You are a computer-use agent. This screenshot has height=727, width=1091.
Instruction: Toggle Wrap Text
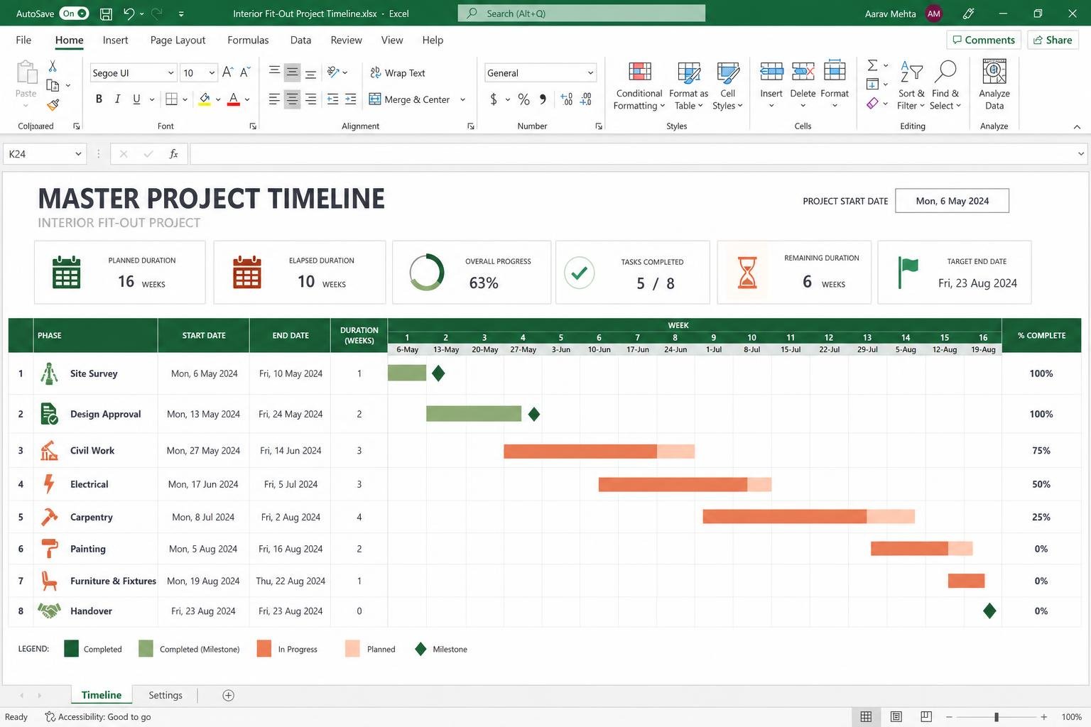398,72
